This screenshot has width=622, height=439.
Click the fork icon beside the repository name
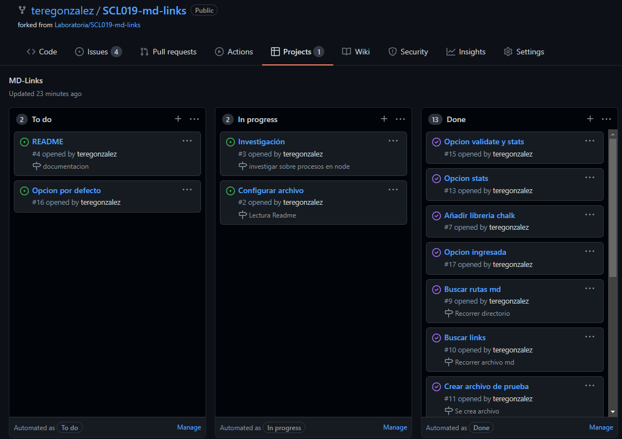22,11
